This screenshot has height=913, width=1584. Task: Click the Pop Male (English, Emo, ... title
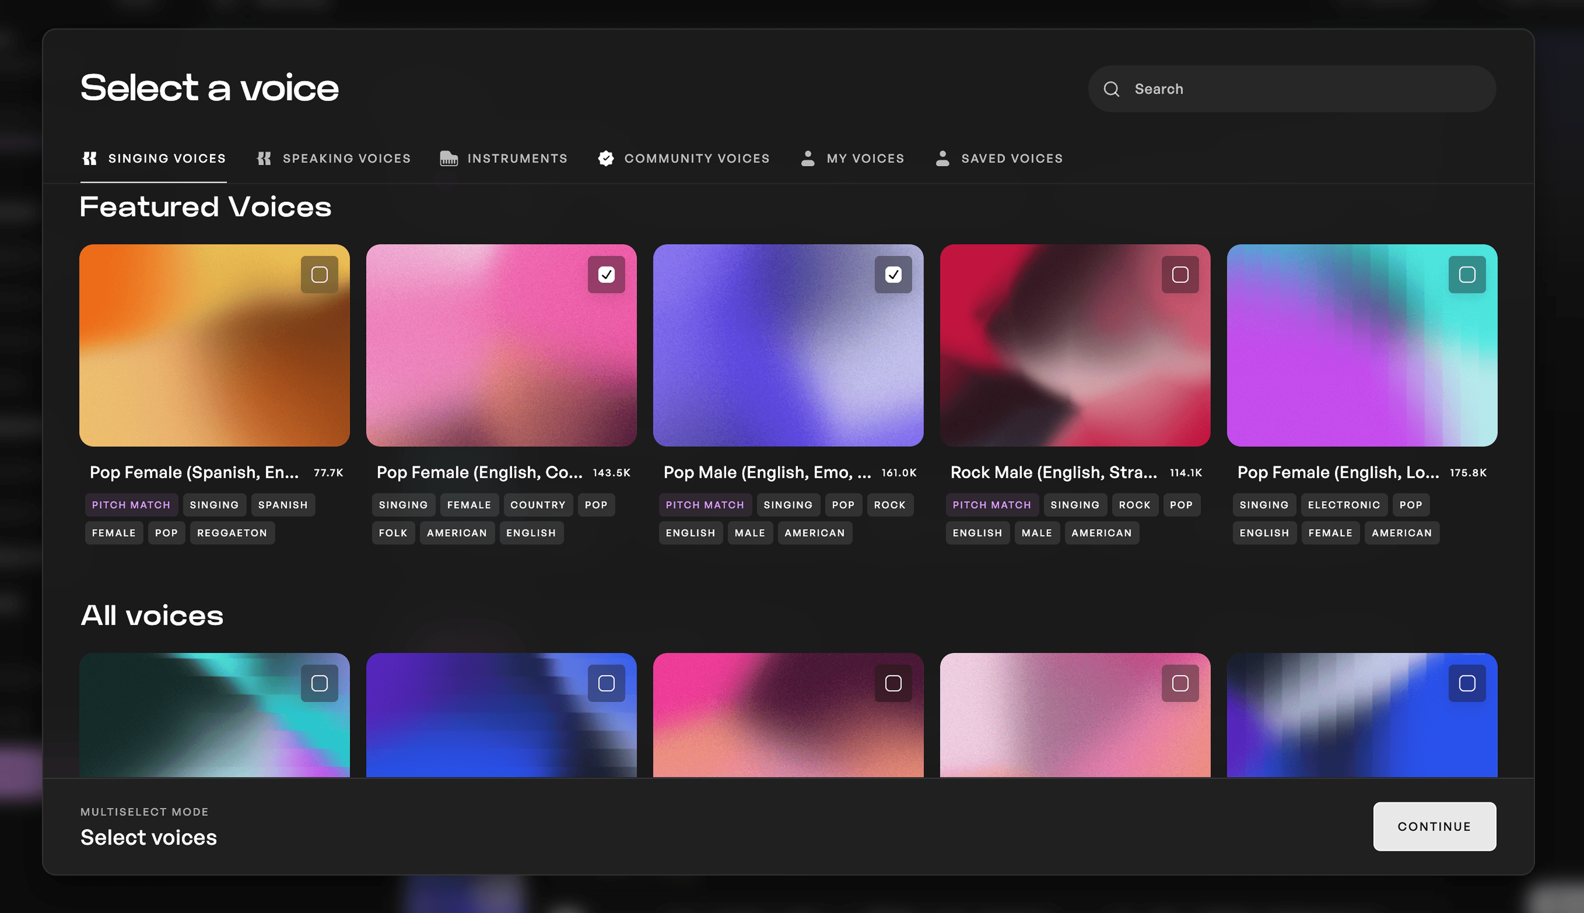[x=768, y=472]
